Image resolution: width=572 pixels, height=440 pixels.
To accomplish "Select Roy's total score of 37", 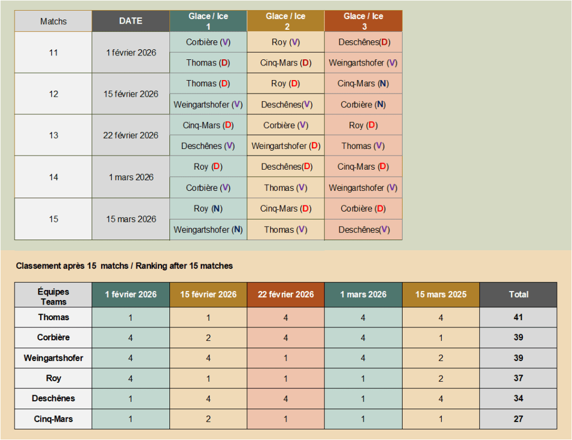I will [518, 378].
